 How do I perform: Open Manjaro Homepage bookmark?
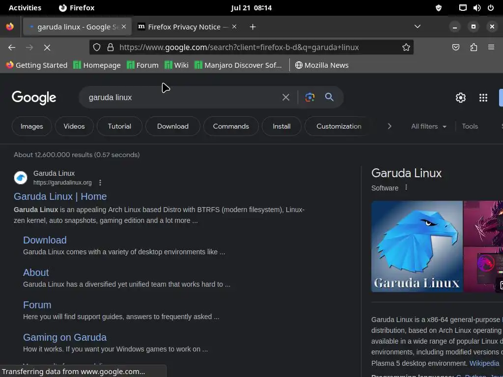click(97, 65)
